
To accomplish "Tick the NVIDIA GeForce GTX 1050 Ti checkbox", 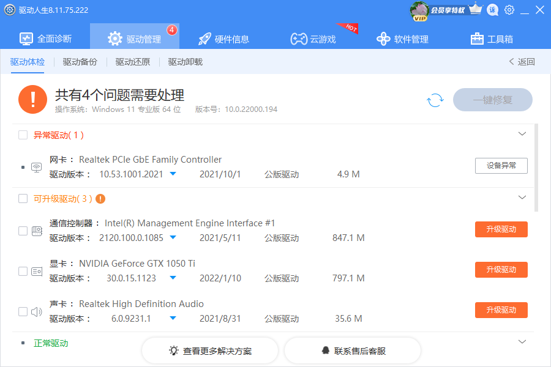I will [x=23, y=271].
